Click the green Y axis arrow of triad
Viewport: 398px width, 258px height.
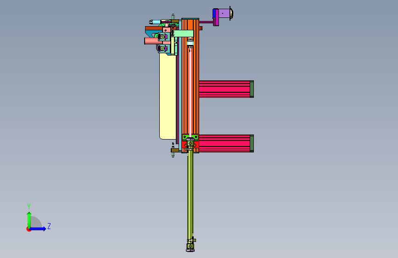pos(29,219)
